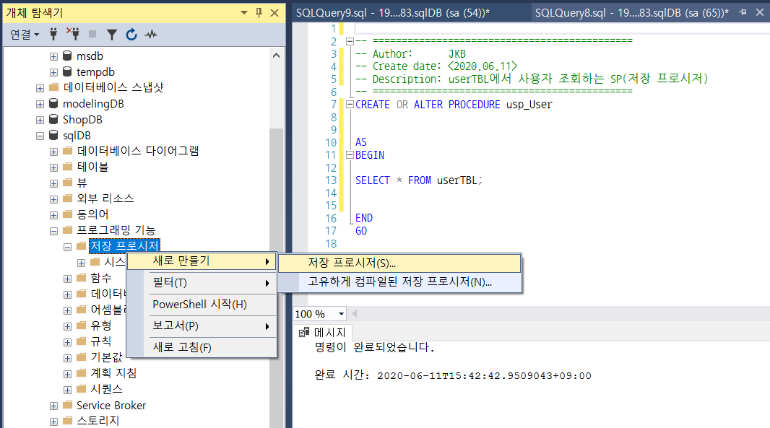Click the disconnect plug icon with red X
Viewport: 770px width, 428px height.
tap(73, 33)
